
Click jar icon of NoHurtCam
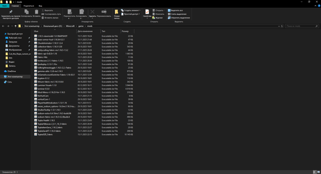click(36, 96)
